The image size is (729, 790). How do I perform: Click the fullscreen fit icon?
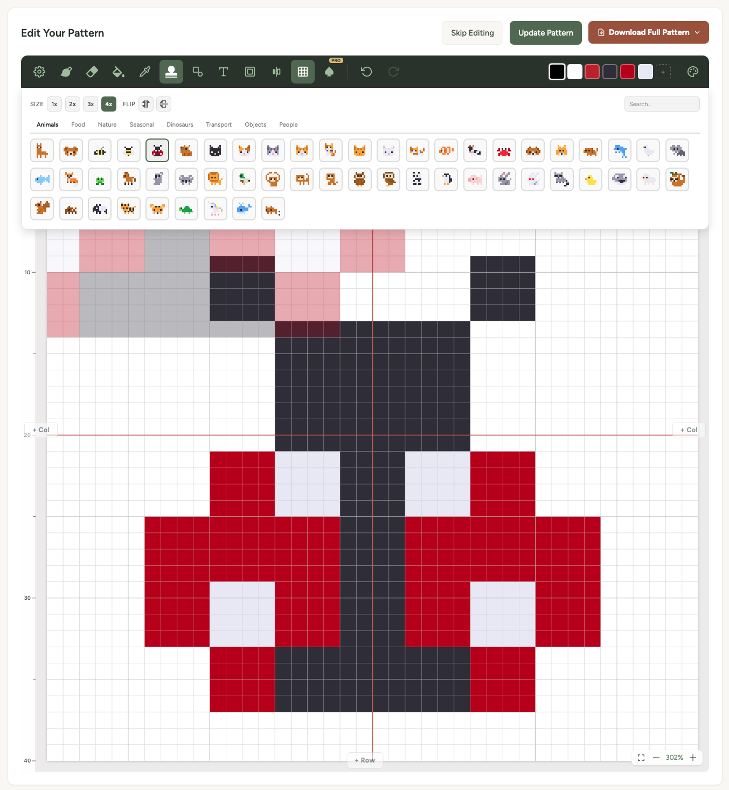(x=641, y=758)
